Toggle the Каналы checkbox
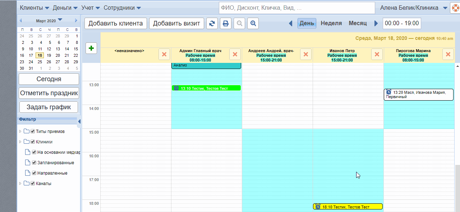The image size is (460, 212). tap(33, 183)
